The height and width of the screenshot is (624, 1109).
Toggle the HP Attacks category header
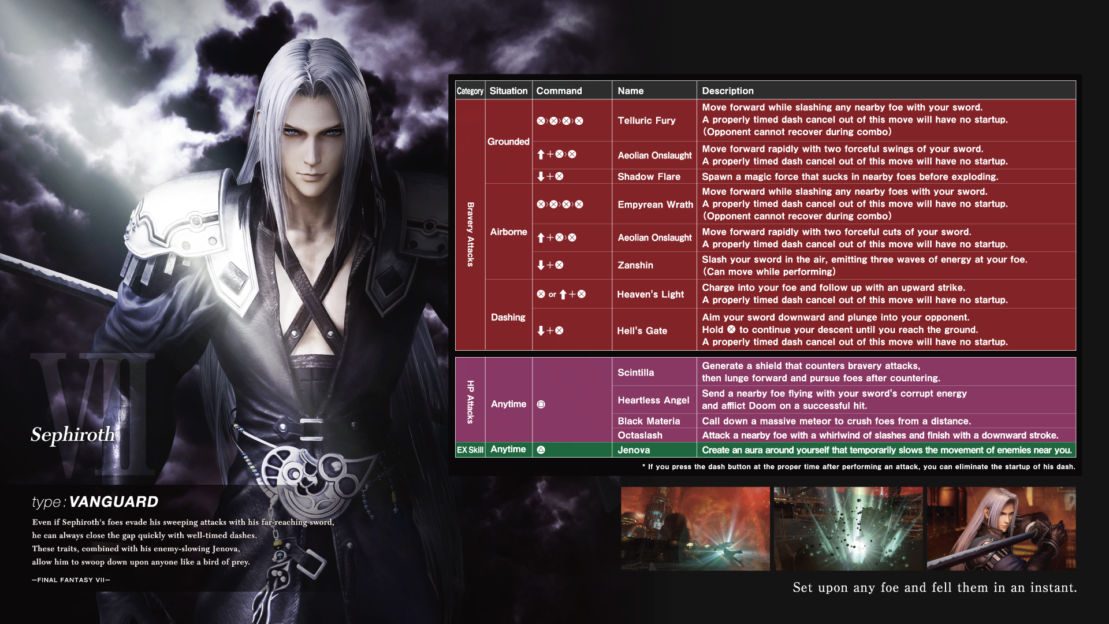[470, 404]
